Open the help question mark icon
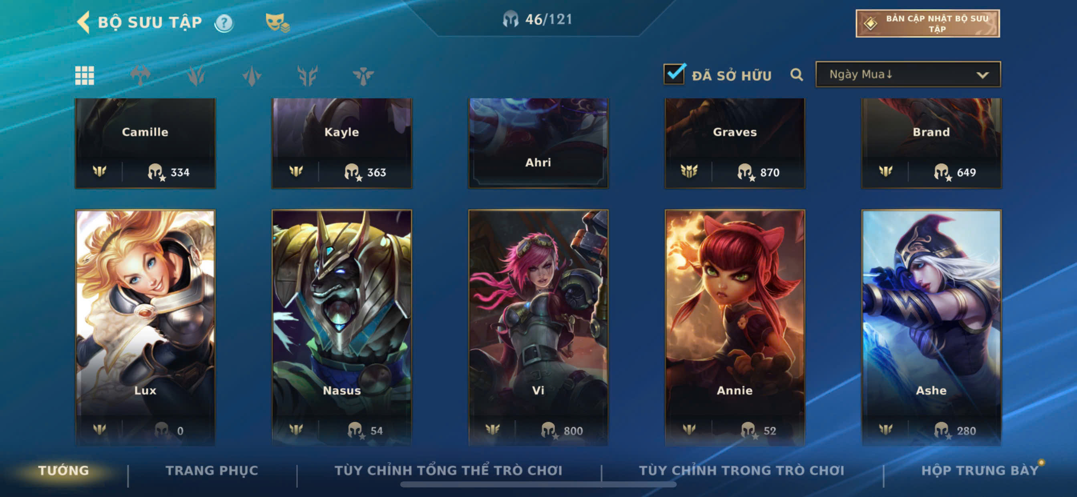1077x497 pixels. pyautogui.click(x=224, y=23)
